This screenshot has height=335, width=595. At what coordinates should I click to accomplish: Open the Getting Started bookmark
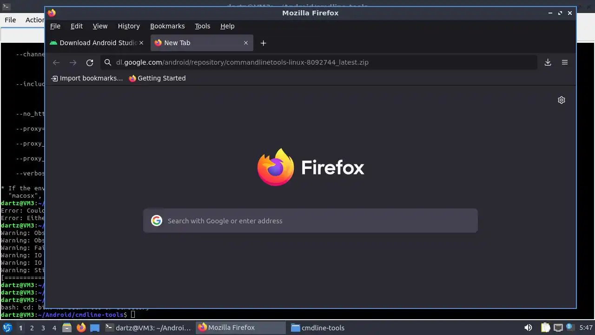pyautogui.click(x=157, y=78)
